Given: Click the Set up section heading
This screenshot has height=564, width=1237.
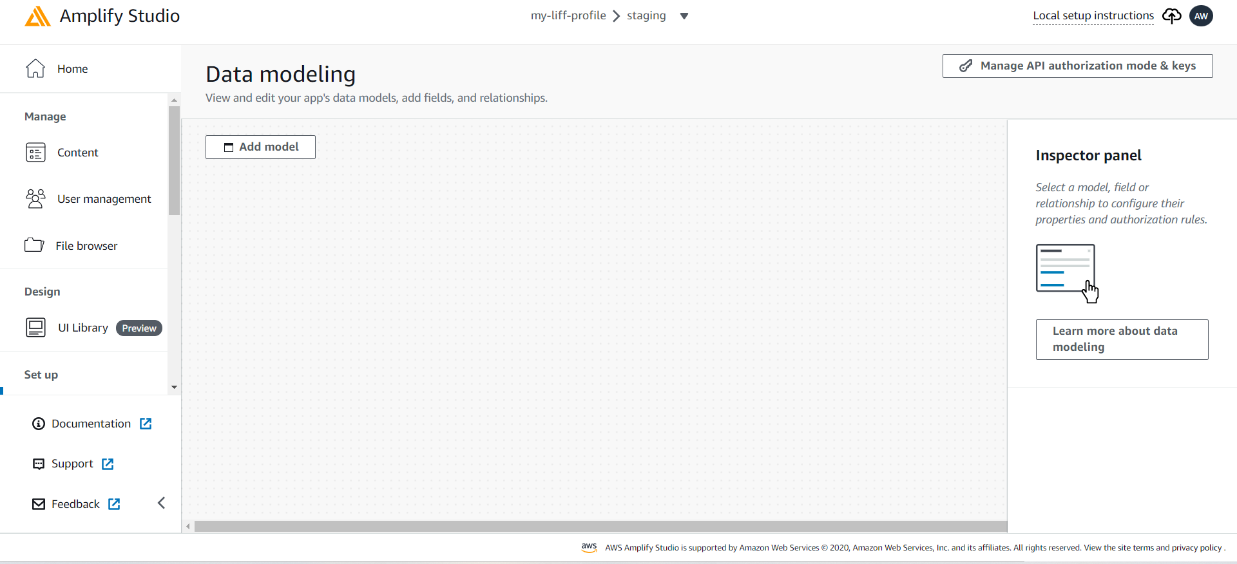Looking at the screenshot, I should click(x=41, y=375).
